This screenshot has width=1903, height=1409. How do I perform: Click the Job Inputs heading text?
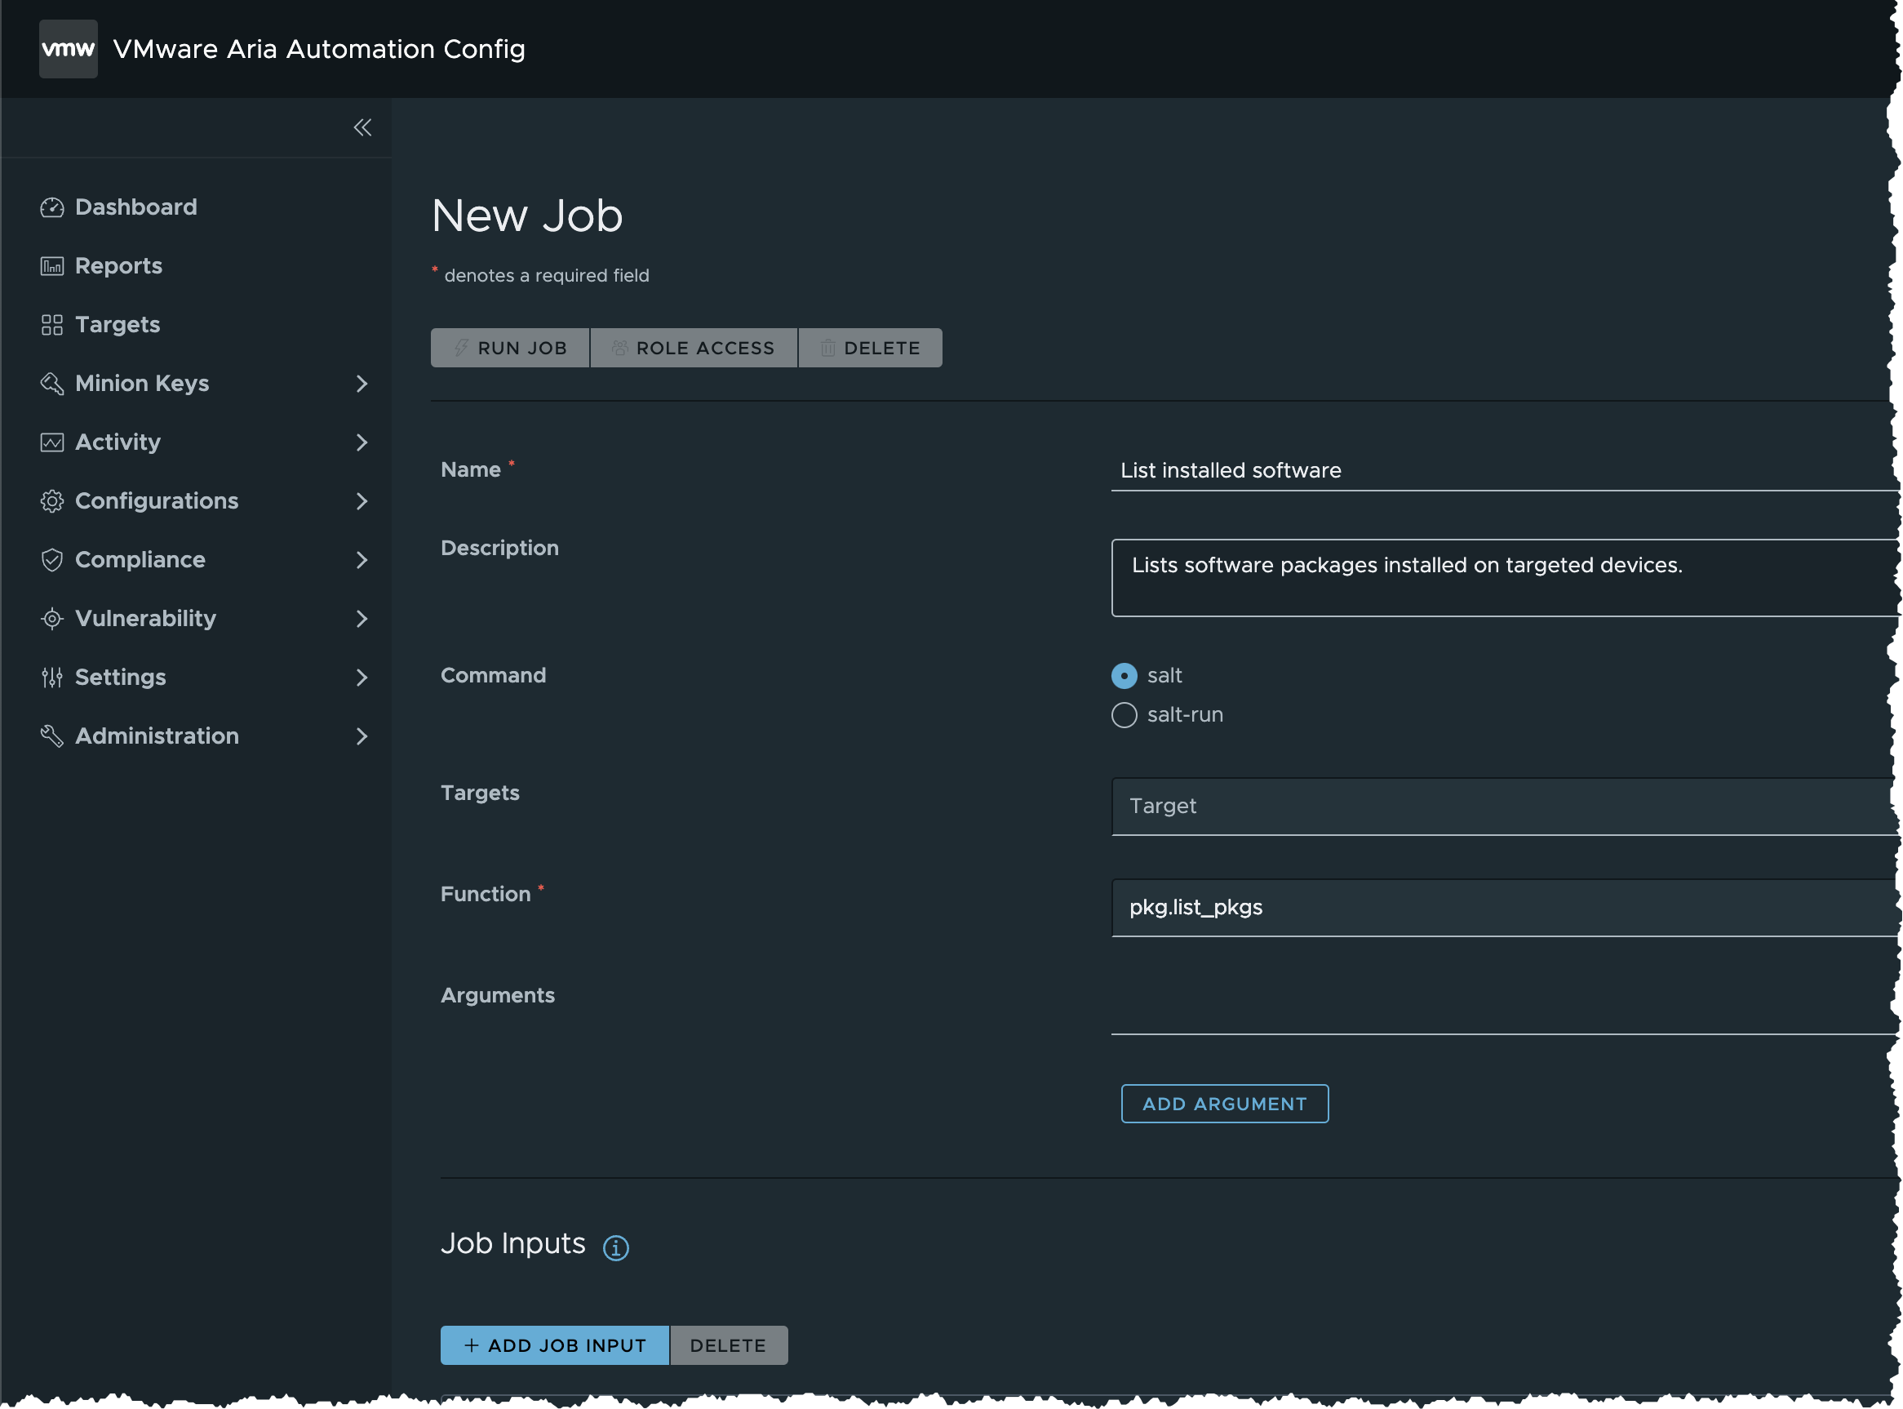click(513, 1244)
